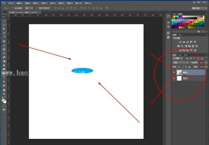This screenshot has width=209, height=145.
Task: Select the Elliptical Marquee tool
Action: [4, 21]
